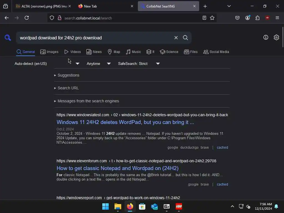Open 7-Zip from the taskbar
The image size is (284, 213).
166,206
